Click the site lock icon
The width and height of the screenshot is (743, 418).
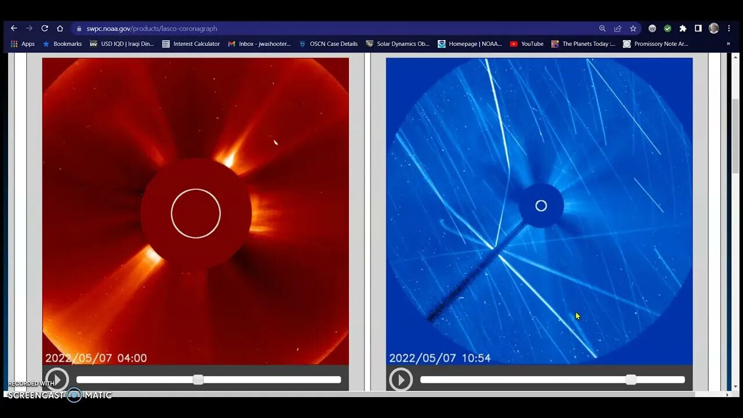pos(79,28)
